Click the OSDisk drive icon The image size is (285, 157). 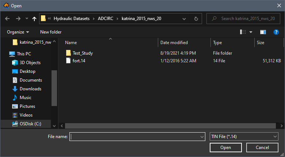coord(15,124)
